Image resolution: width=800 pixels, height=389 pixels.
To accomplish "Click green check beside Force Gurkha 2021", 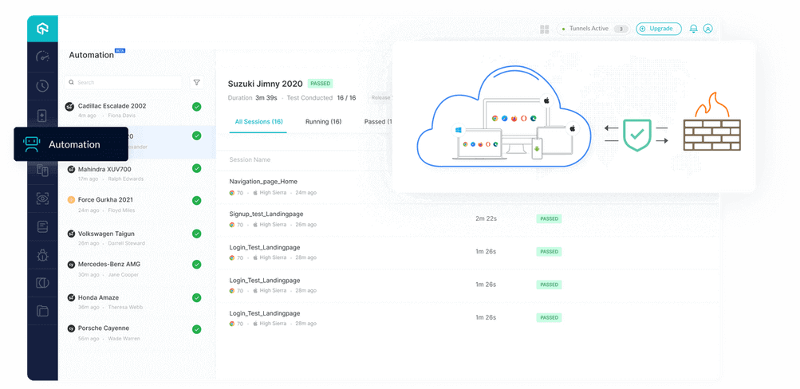I will point(196,200).
